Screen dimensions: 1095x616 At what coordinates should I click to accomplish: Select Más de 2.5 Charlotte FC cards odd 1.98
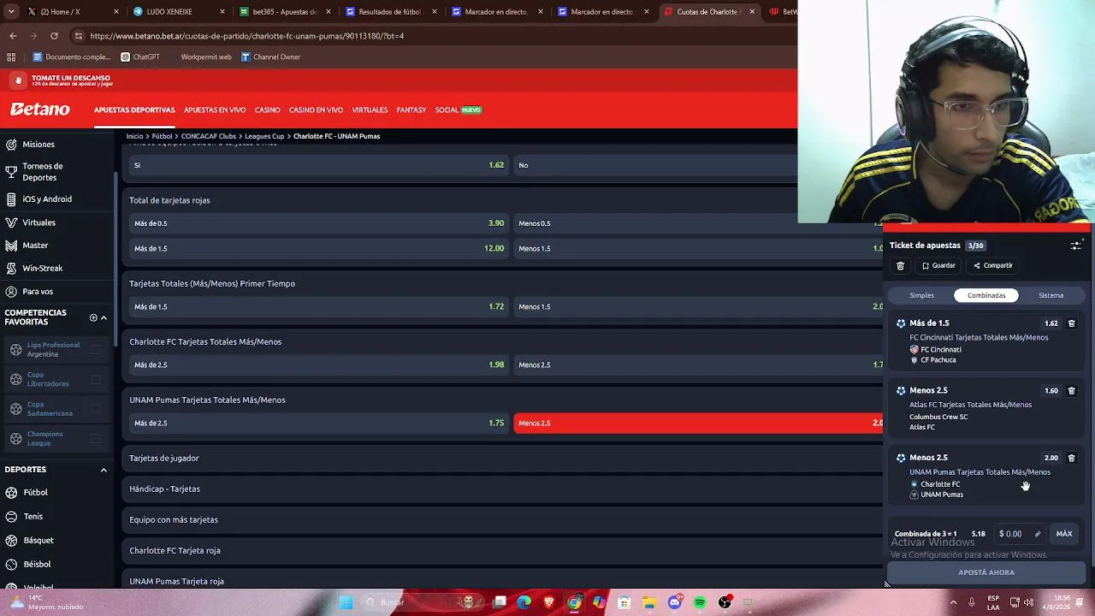[318, 365]
